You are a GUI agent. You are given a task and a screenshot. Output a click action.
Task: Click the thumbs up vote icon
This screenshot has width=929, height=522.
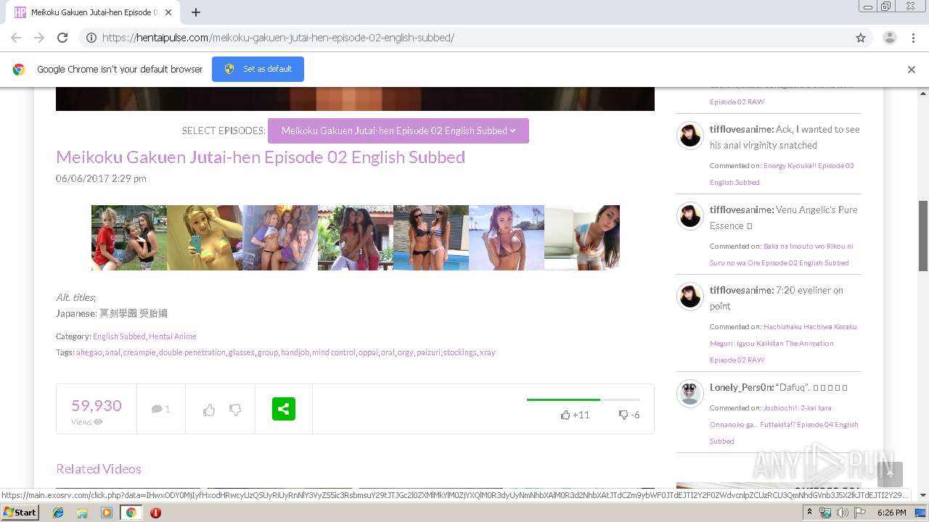[x=209, y=410]
